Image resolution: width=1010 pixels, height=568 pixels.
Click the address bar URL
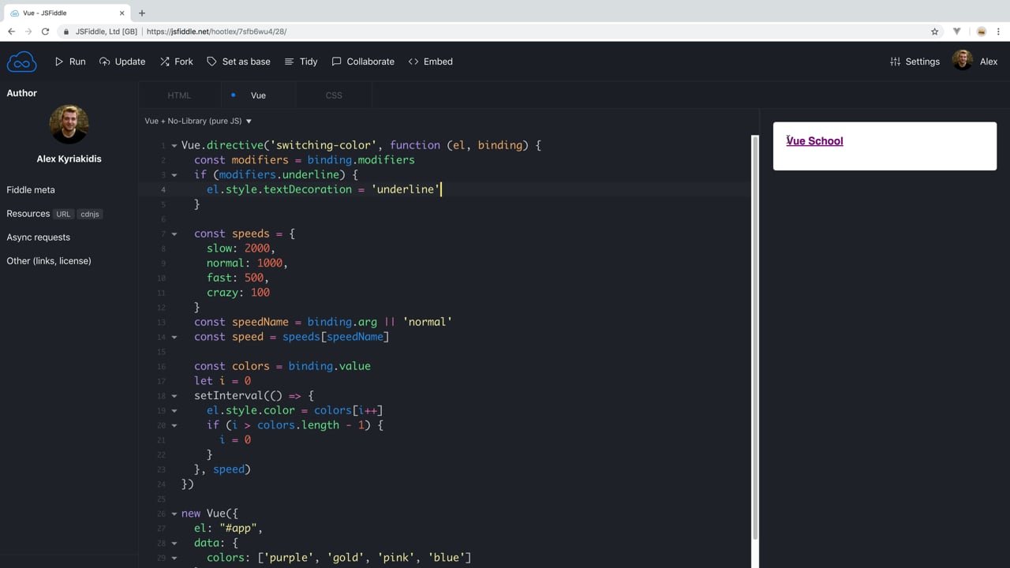[217, 32]
